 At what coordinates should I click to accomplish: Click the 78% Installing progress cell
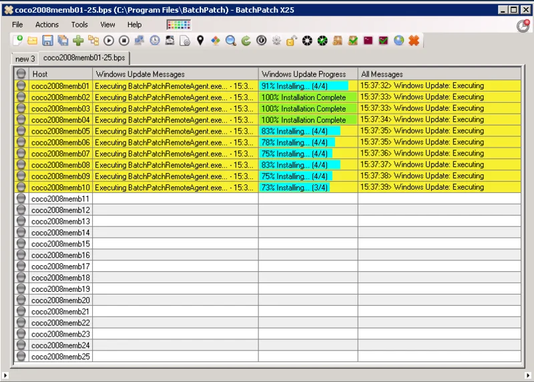click(x=308, y=142)
